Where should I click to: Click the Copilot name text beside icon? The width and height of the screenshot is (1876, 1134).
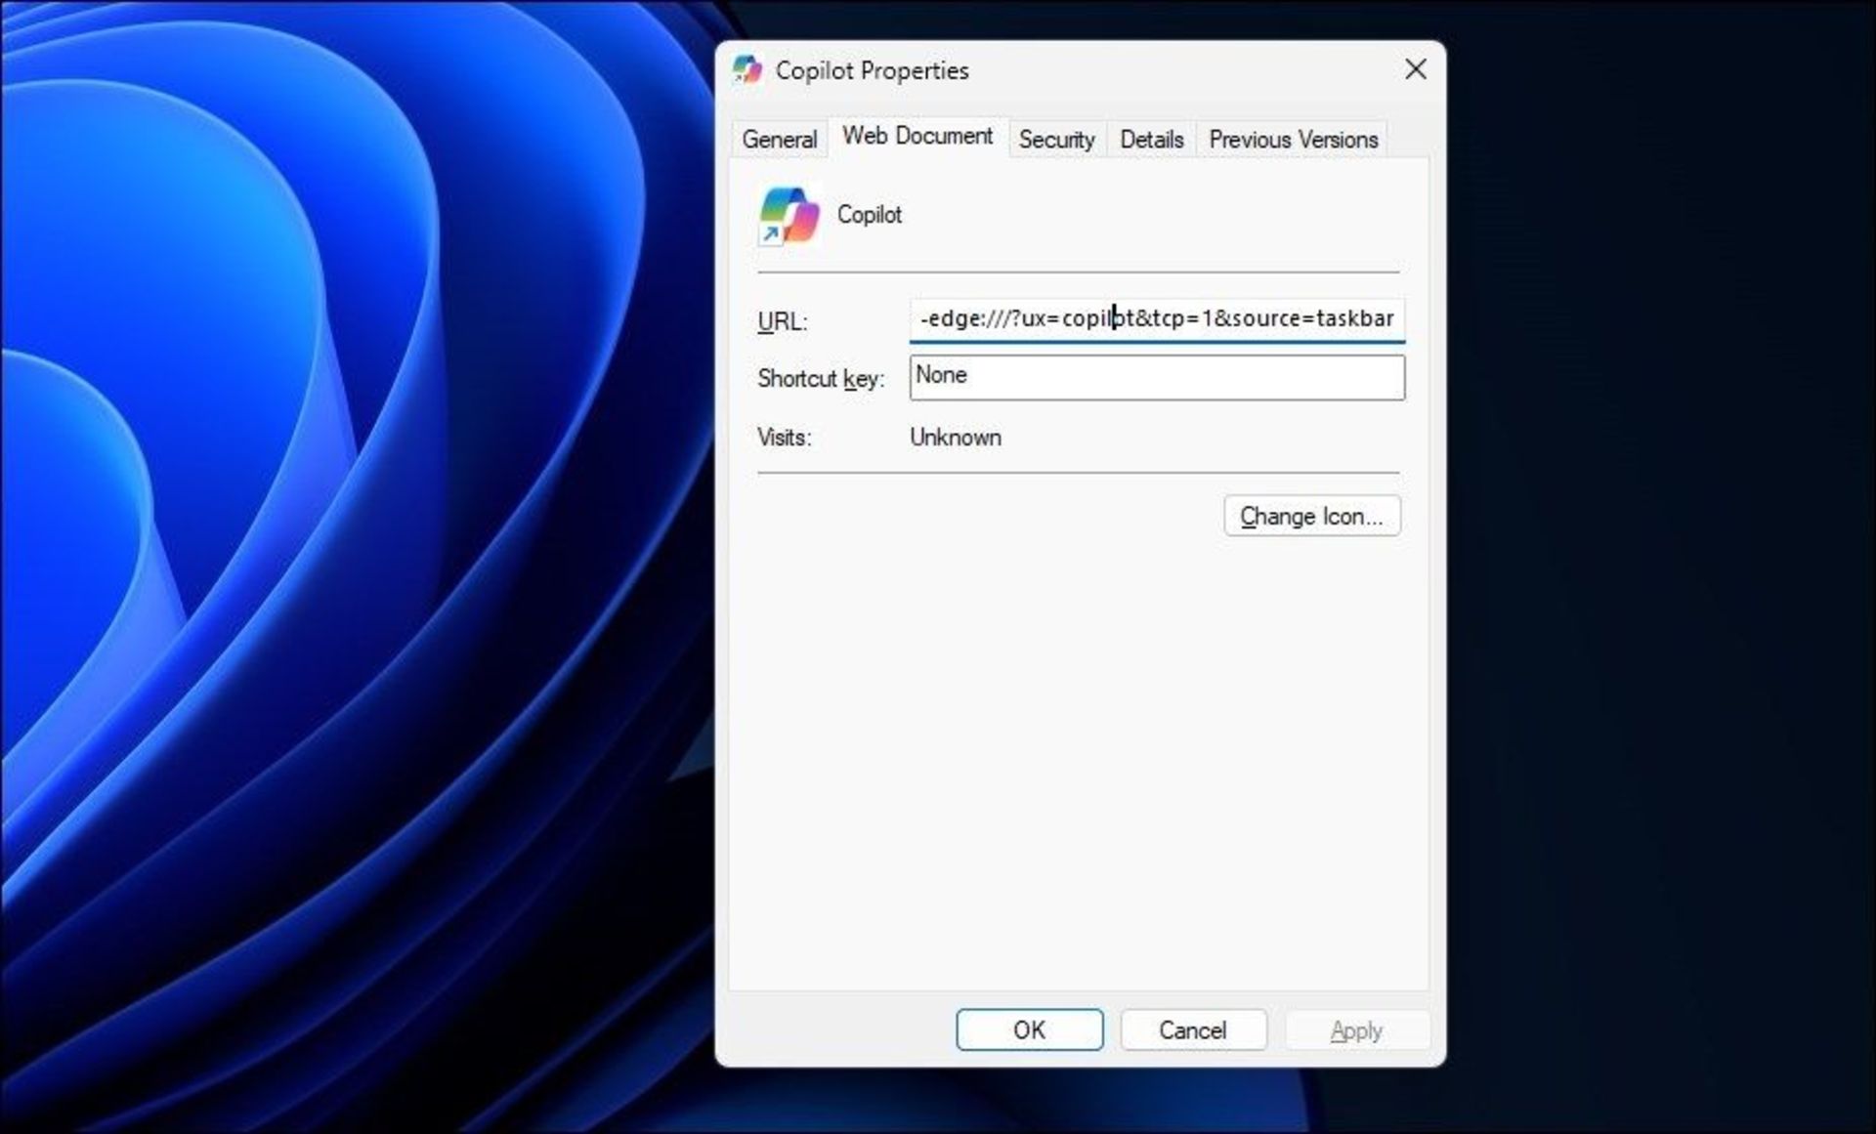point(869,215)
